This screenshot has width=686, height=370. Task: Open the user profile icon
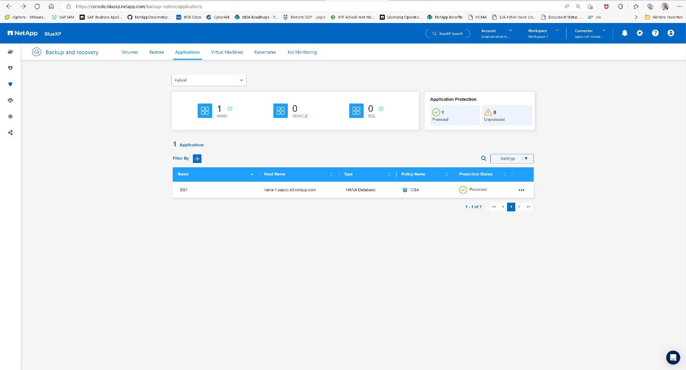[671, 33]
